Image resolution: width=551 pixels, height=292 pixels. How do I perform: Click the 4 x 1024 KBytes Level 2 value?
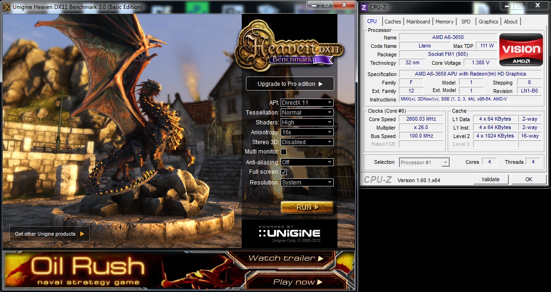pos(495,136)
